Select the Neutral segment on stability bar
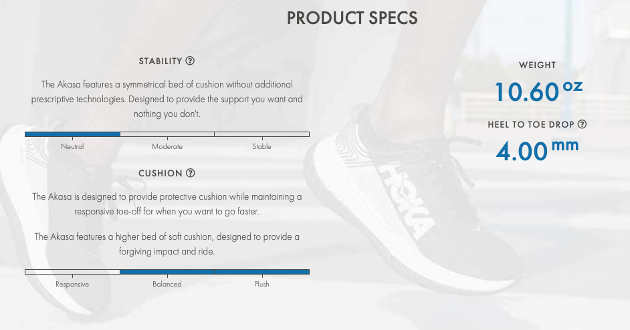 [x=72, y=134]
